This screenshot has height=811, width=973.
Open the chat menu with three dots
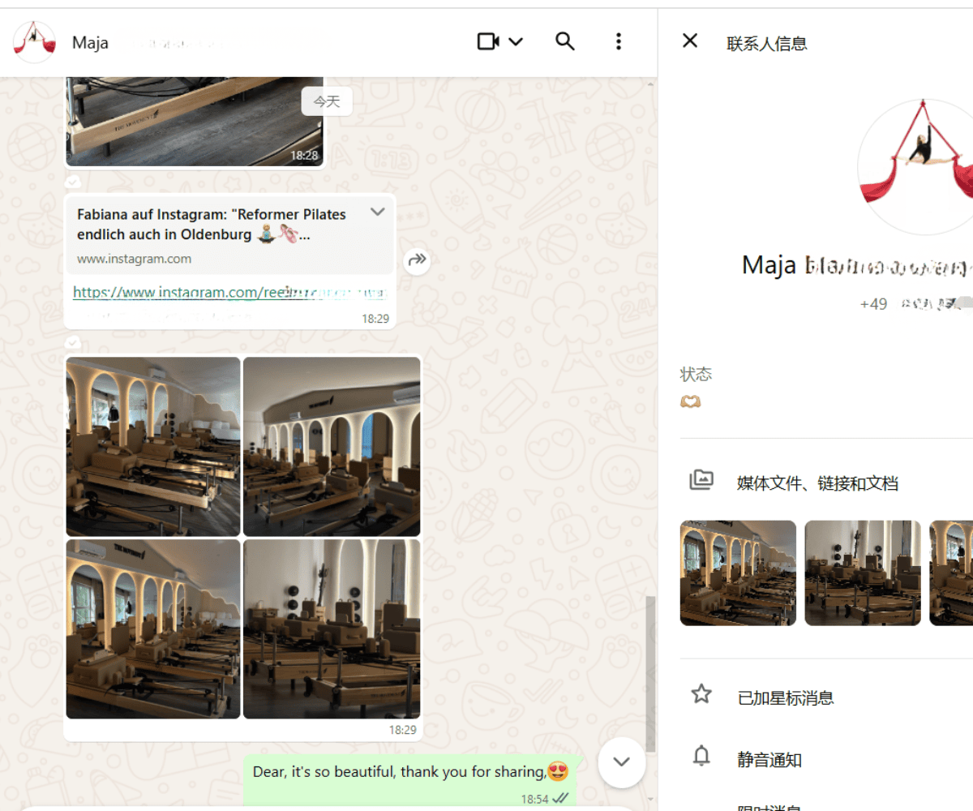coord(618,41)
